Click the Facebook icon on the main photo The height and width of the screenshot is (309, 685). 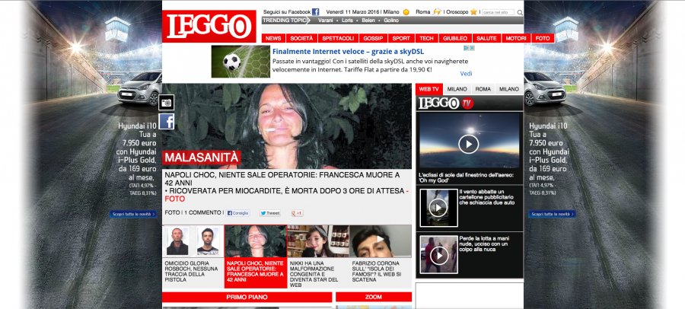coord(167,121)
